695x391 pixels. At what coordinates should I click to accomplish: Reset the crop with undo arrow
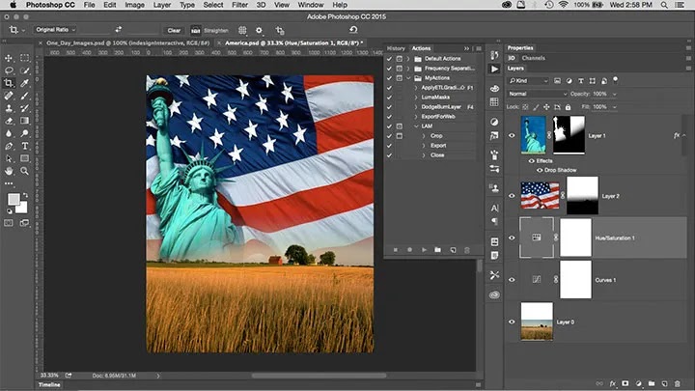click(353, 30)
